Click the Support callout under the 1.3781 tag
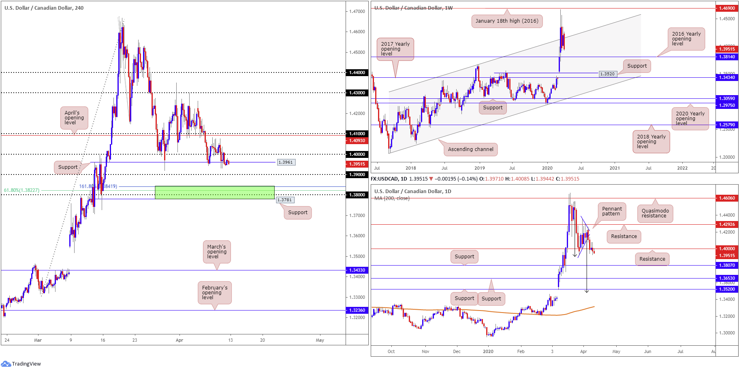The image size is (739, 368). pyautogui.click(x=298, y=213)
